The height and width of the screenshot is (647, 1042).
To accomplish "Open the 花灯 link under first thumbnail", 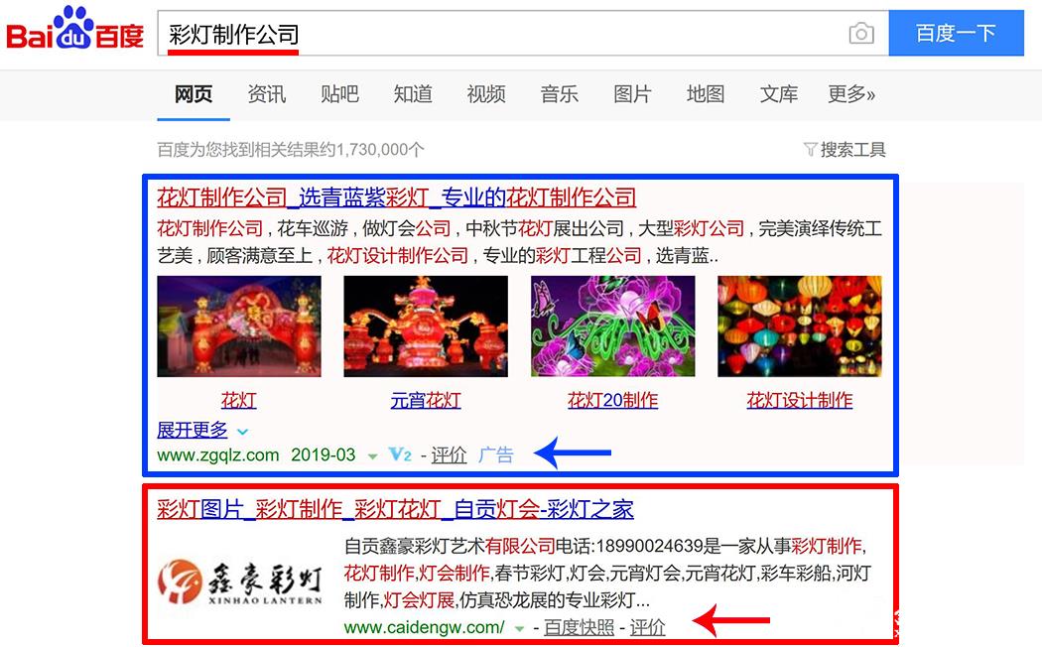I will [238, 401].
